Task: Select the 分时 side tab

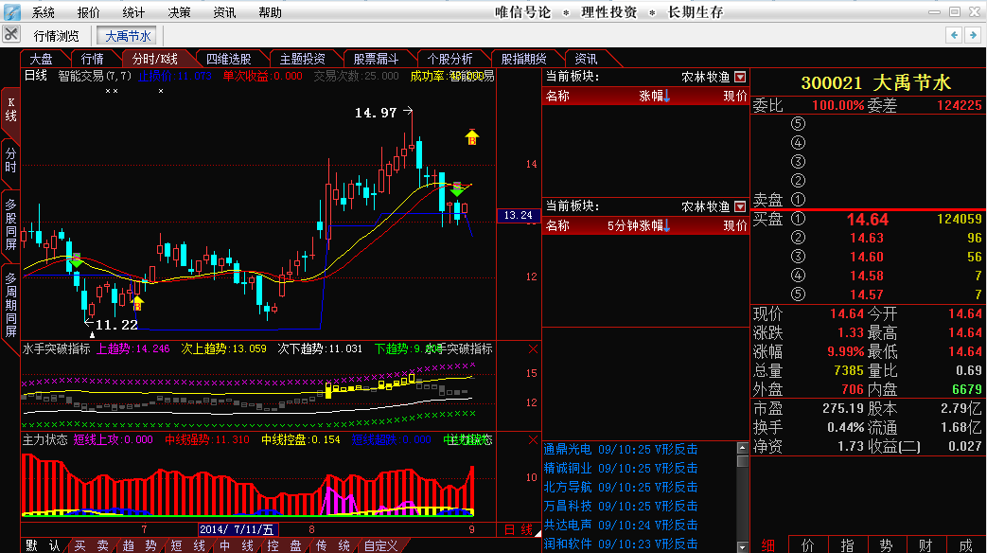Action: point(10,159)
